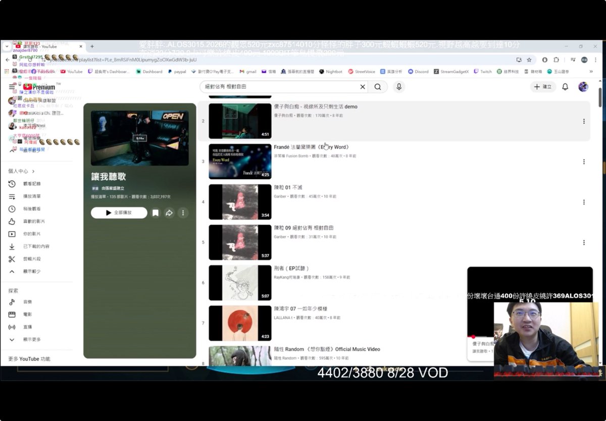Open the playlist's three-dot menu
606x421 pixels.
click(183, 213)
